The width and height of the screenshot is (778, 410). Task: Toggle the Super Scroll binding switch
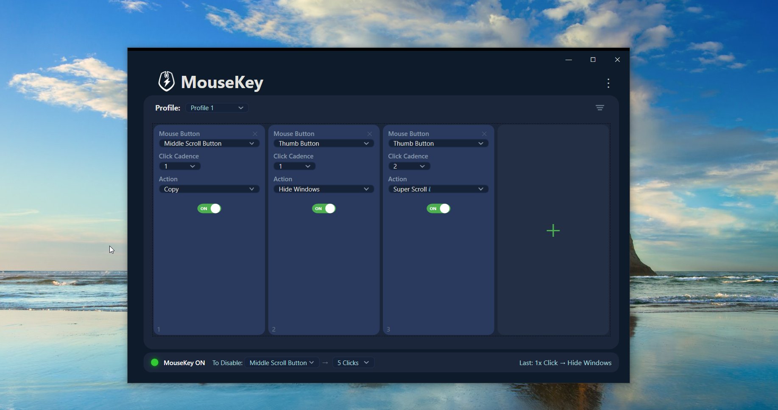click(438, 208)
